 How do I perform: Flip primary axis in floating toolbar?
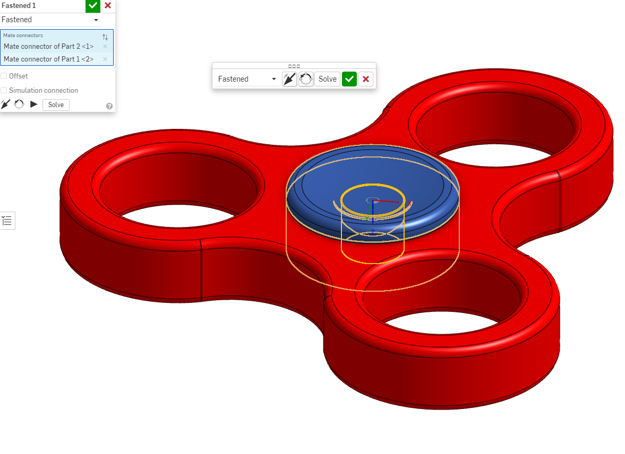click(289, 79)
